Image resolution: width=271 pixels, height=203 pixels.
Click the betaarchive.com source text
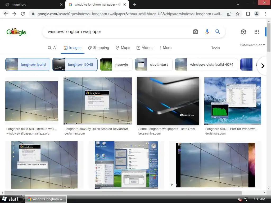150,133
